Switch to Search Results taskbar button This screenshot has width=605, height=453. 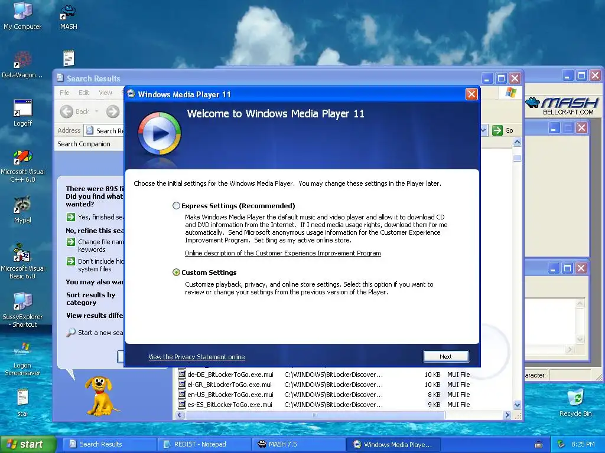pos(109,444)
